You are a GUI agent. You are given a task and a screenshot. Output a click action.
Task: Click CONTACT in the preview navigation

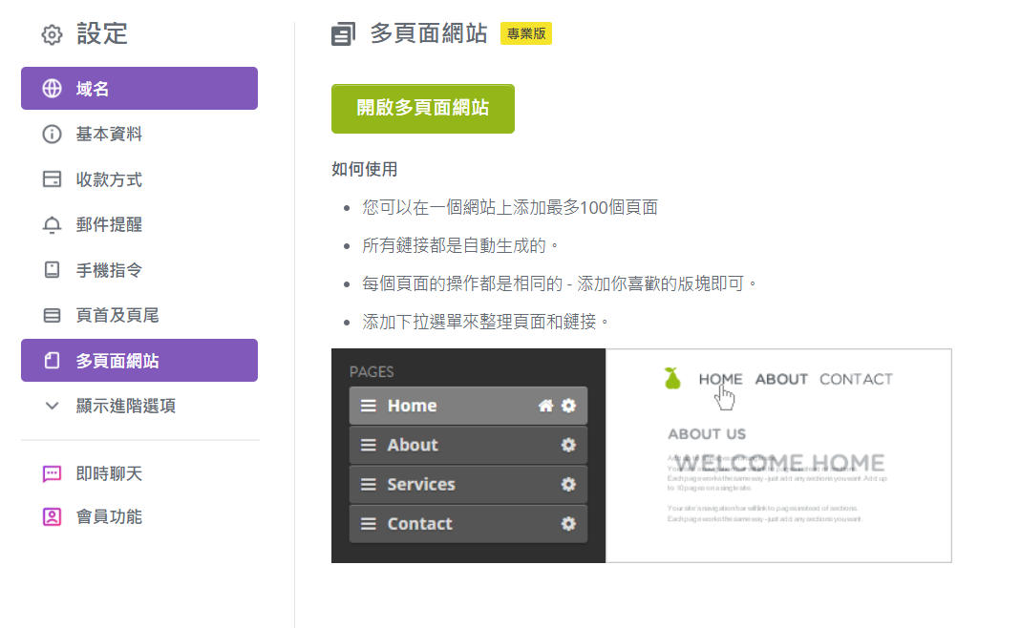click(856, 380)
